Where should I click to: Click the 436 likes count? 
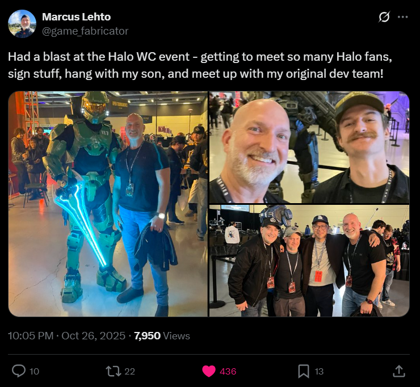(228, 372)
